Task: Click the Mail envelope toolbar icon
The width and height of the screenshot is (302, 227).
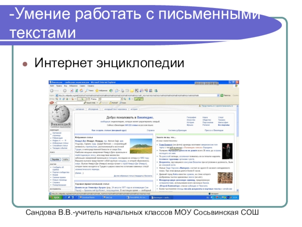Action: coord(117,90)
